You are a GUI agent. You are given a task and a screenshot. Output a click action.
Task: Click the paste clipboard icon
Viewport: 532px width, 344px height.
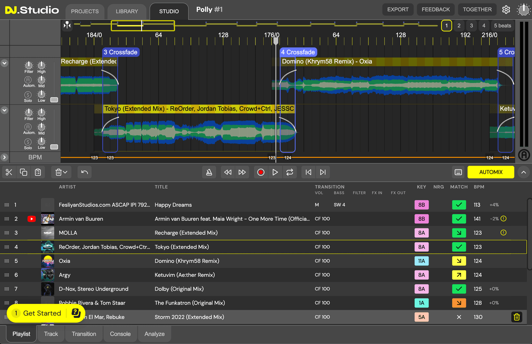38,172
